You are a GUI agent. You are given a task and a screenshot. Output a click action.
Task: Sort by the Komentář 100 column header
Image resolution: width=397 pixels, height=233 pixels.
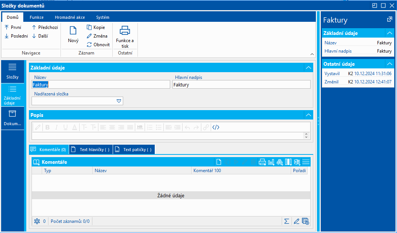pos(241,171)
